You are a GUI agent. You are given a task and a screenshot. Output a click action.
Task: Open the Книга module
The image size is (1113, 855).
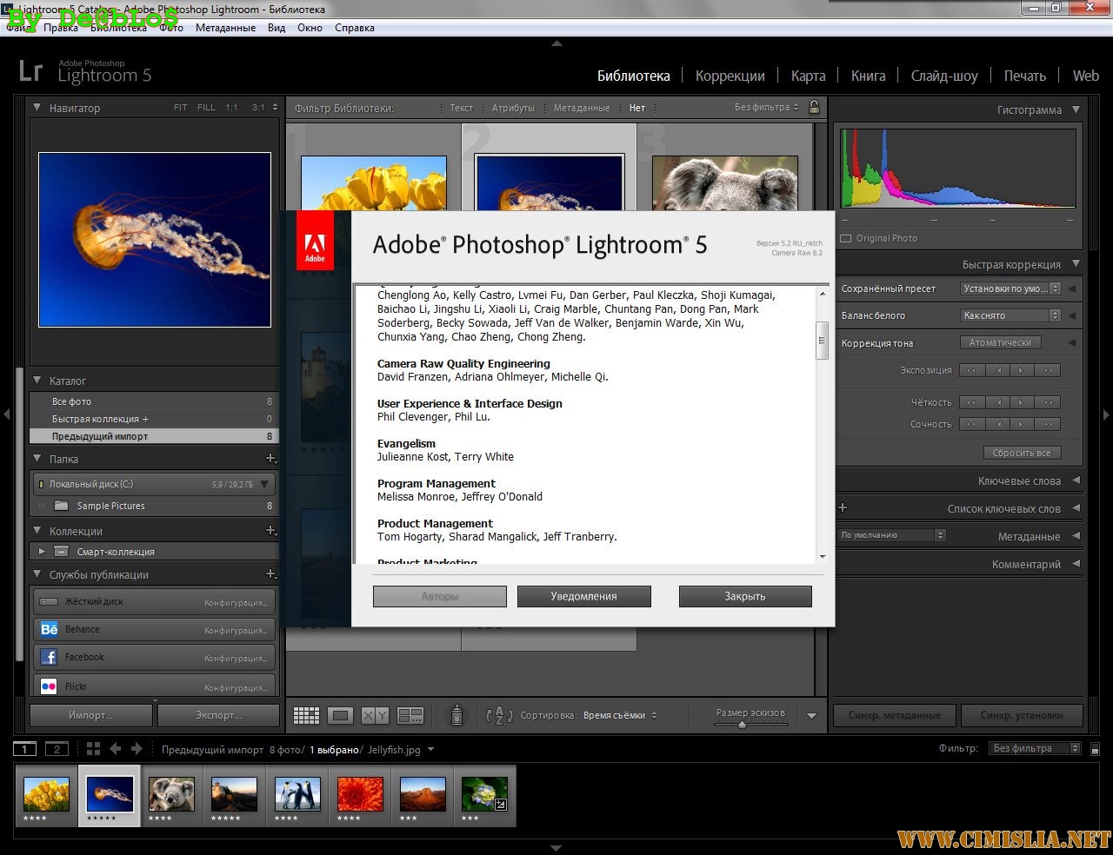coord(868,76)
